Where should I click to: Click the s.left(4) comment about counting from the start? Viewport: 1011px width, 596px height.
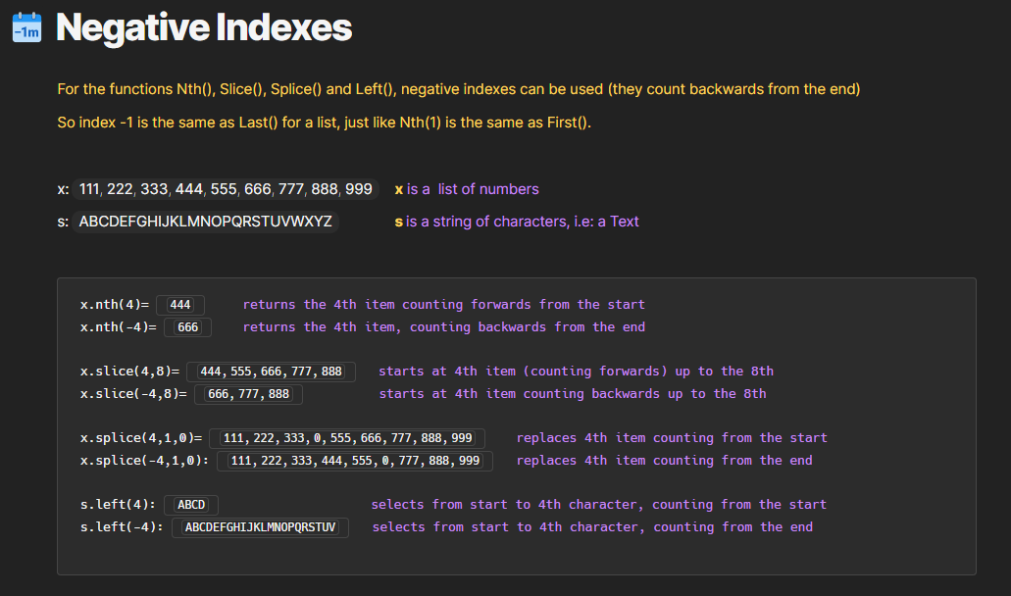(x=598, y=505)
